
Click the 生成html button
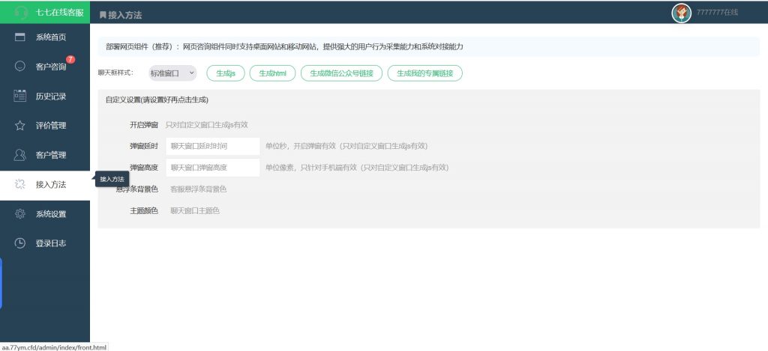(273, 73)
